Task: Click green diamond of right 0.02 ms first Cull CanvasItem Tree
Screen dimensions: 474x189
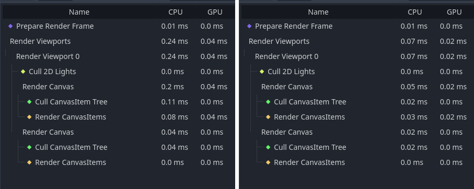Action: tap(268, 102)
